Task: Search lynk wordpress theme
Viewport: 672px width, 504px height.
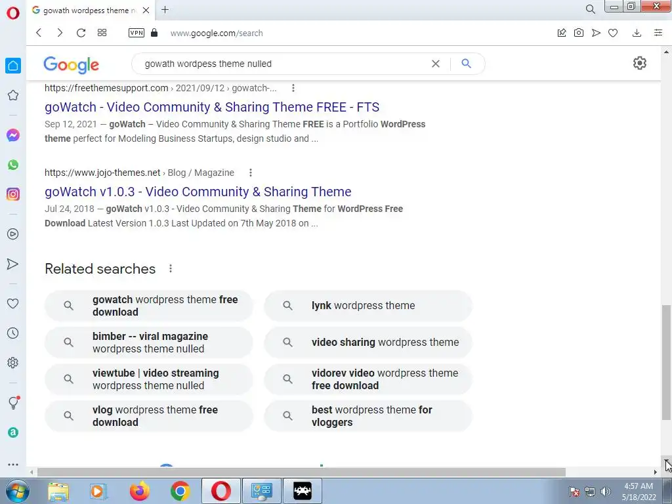Action: [368, 306]
